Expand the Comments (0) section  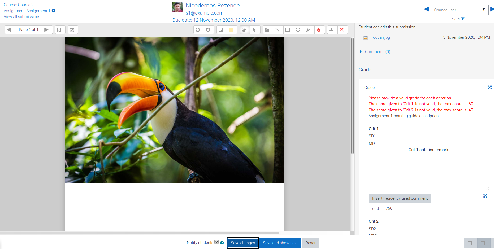coord(378,52)
